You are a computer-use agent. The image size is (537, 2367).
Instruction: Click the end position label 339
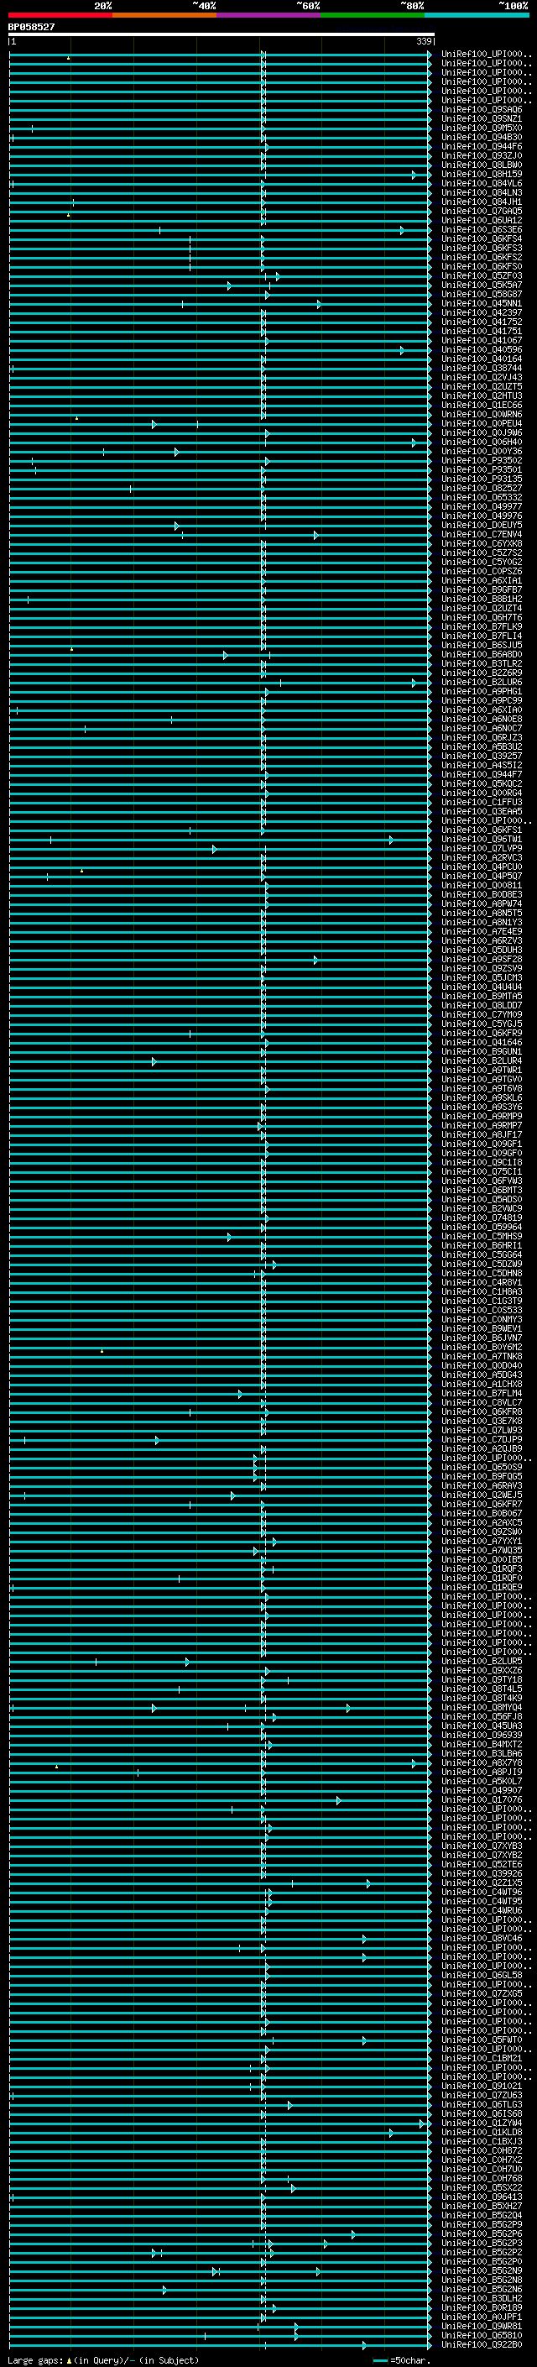pyautogui.click(x=423, y=41)
